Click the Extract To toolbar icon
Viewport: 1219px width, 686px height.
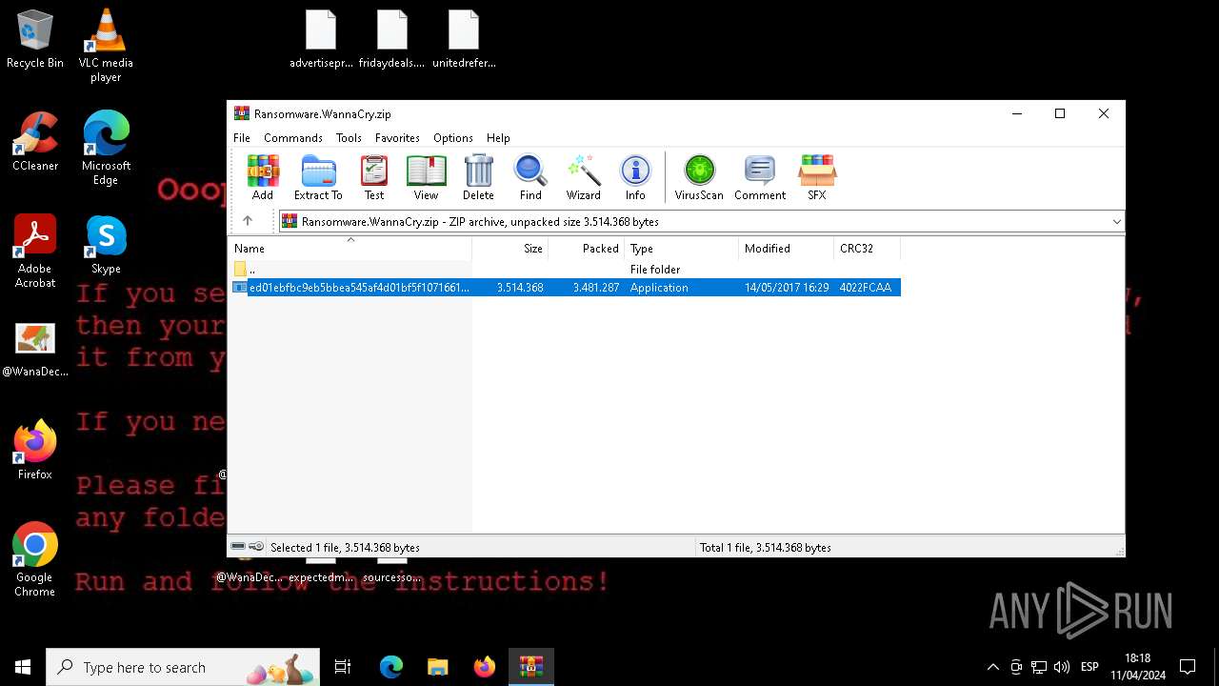318,178
